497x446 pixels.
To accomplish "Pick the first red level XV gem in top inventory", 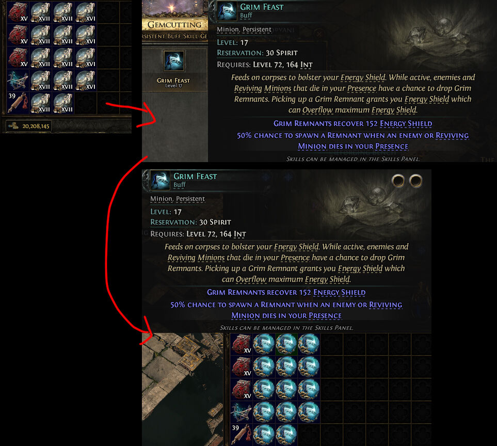I will click(x=18, y=12).
